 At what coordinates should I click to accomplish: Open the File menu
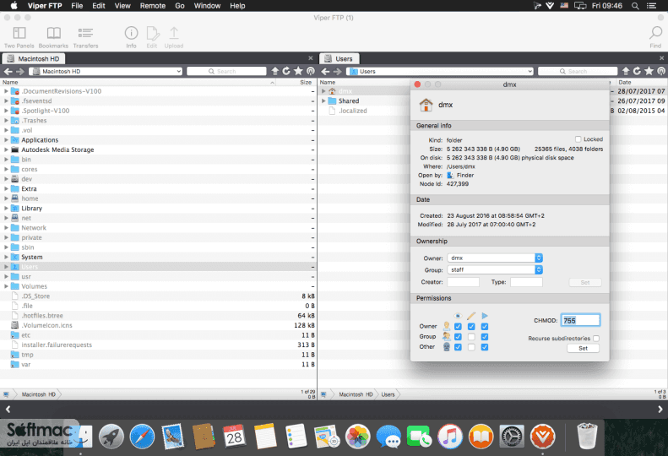77,6
